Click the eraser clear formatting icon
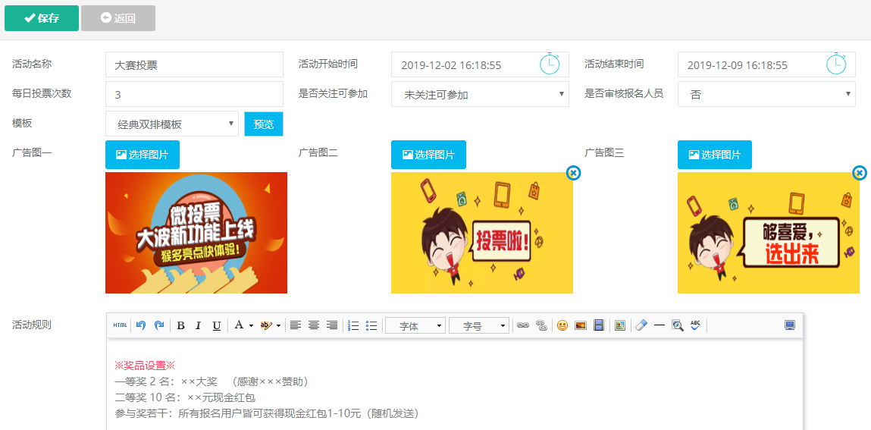The height and width of the screenshot is (430, 871). tap(641, 325)
